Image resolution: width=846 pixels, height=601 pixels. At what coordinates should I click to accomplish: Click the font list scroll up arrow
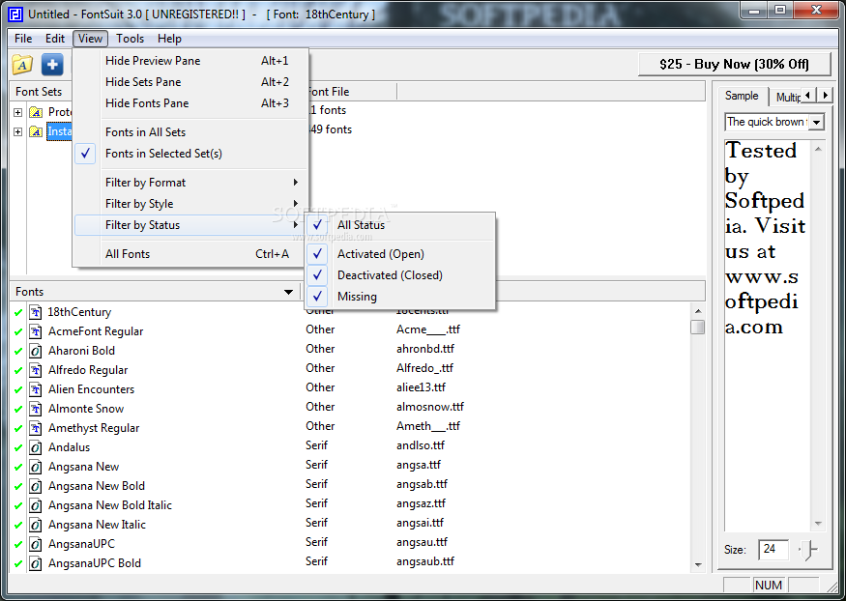tap(698, 311)
